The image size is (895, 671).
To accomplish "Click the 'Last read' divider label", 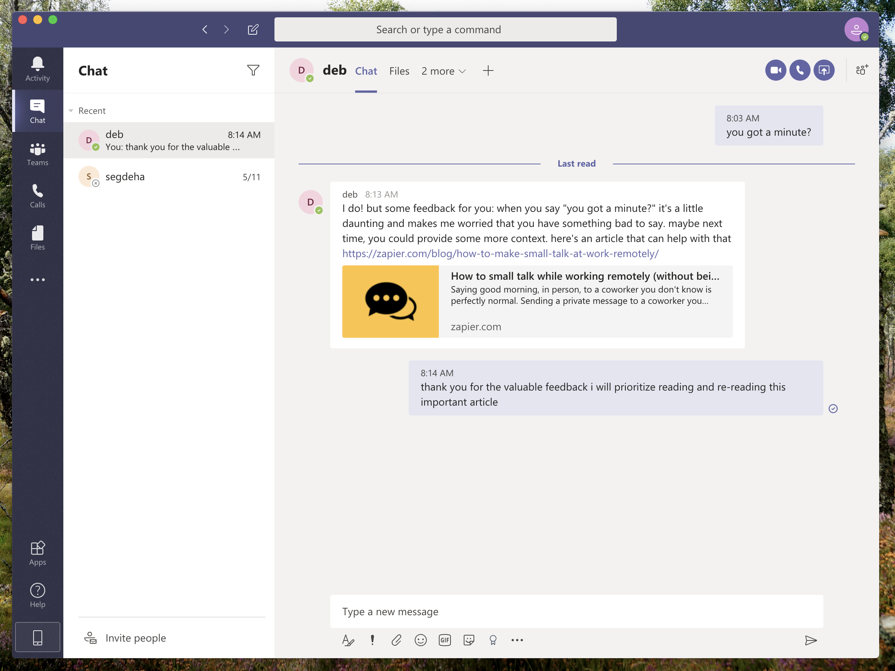I will click(576, 163).
